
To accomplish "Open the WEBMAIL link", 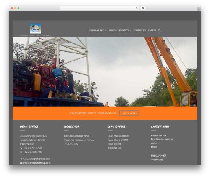I will tap(157, 159).
